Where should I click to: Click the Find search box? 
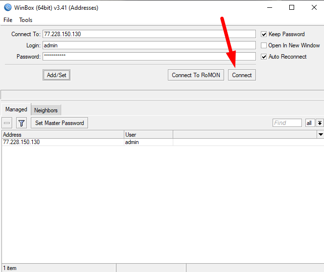287,123
